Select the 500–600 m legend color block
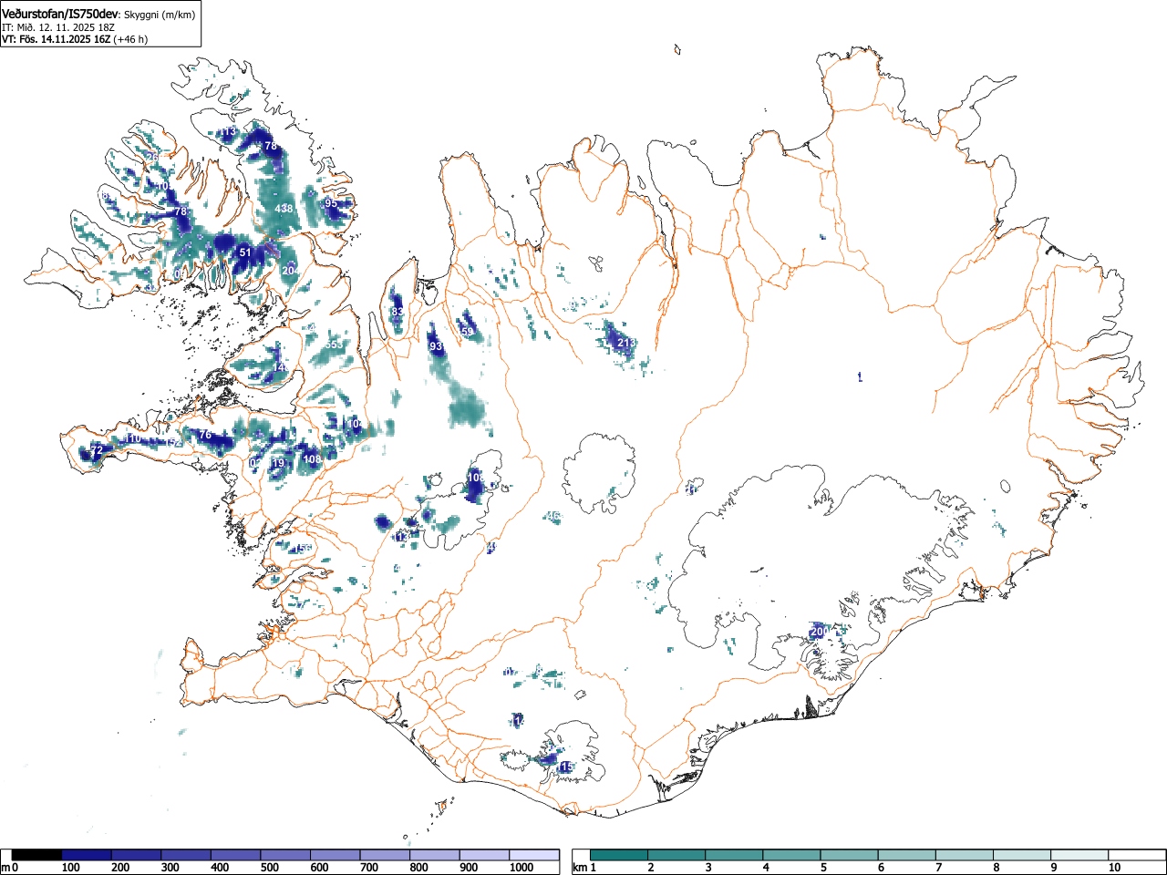The image size is (1167, 875). pos(285,855)
